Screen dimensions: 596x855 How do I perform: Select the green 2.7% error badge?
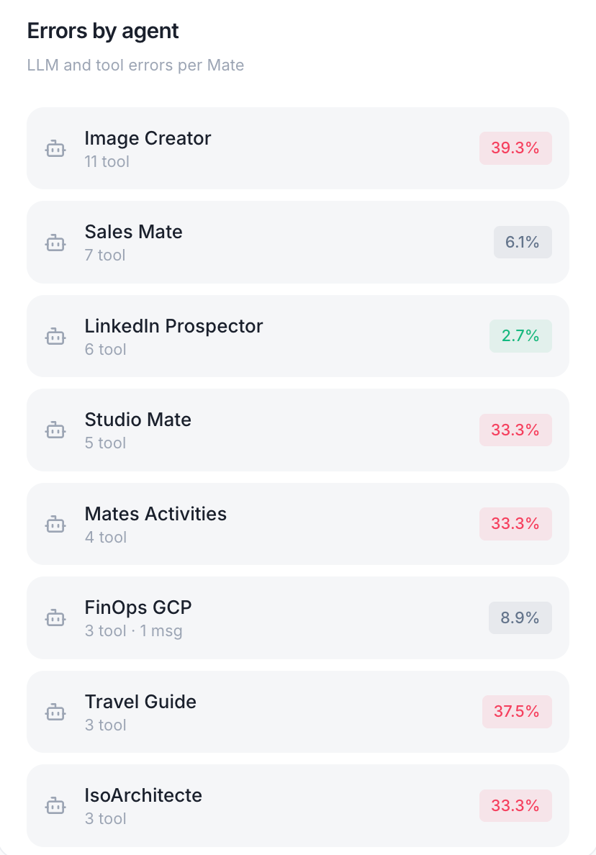click(x=520, y=336)
